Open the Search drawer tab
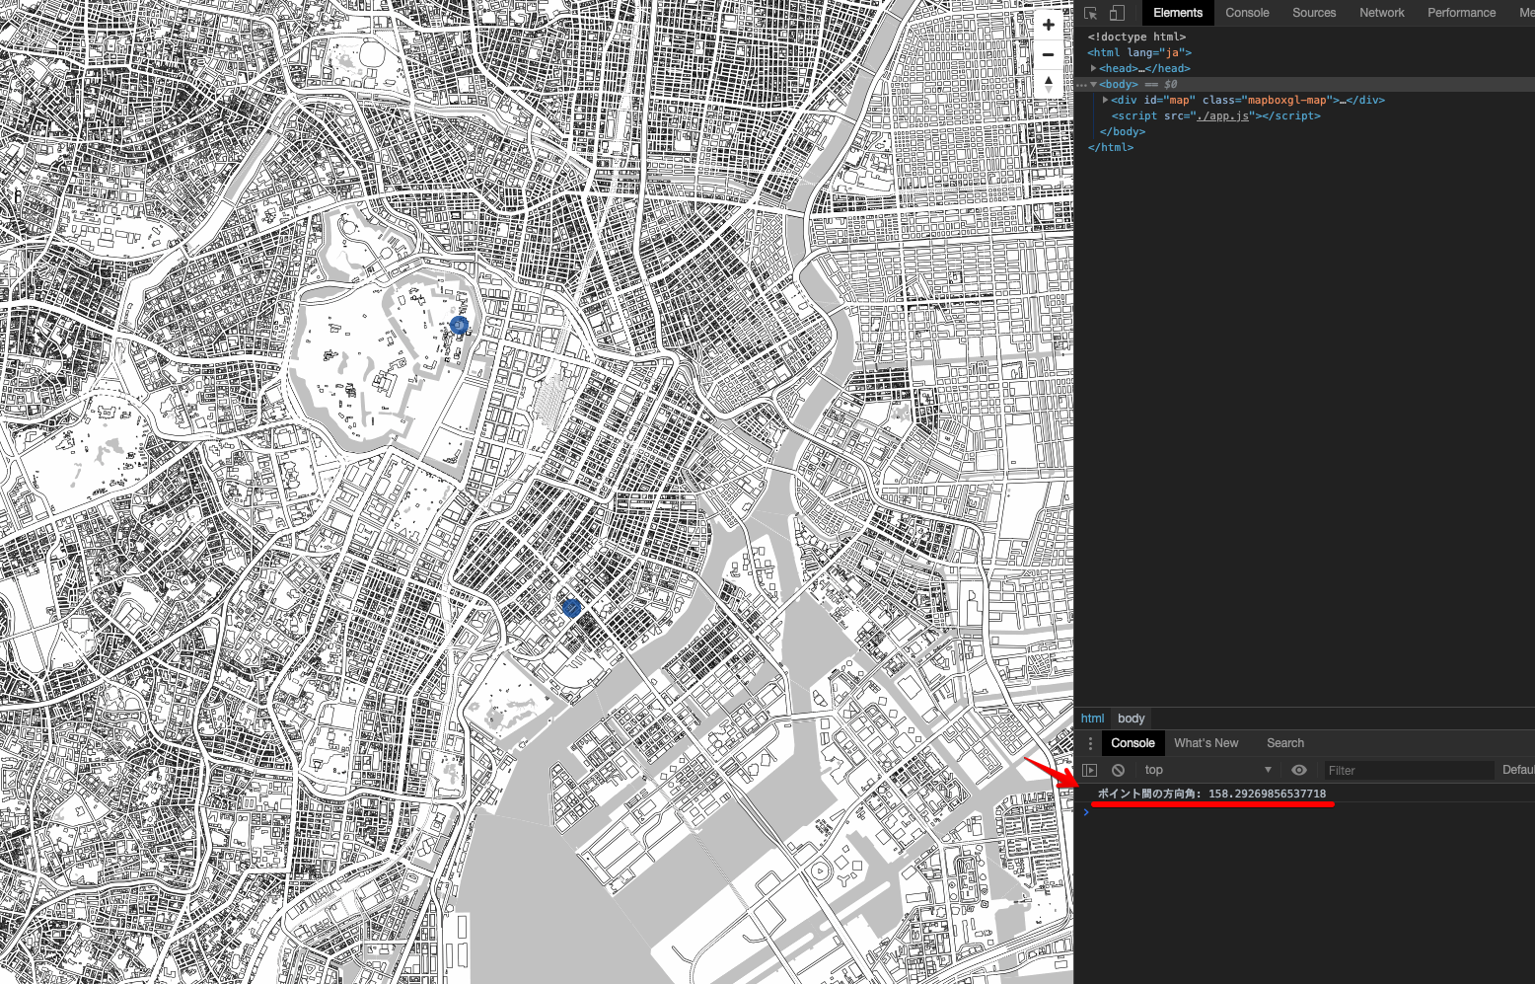This screenshot has width=1535, height=984. click(1284, 743)
